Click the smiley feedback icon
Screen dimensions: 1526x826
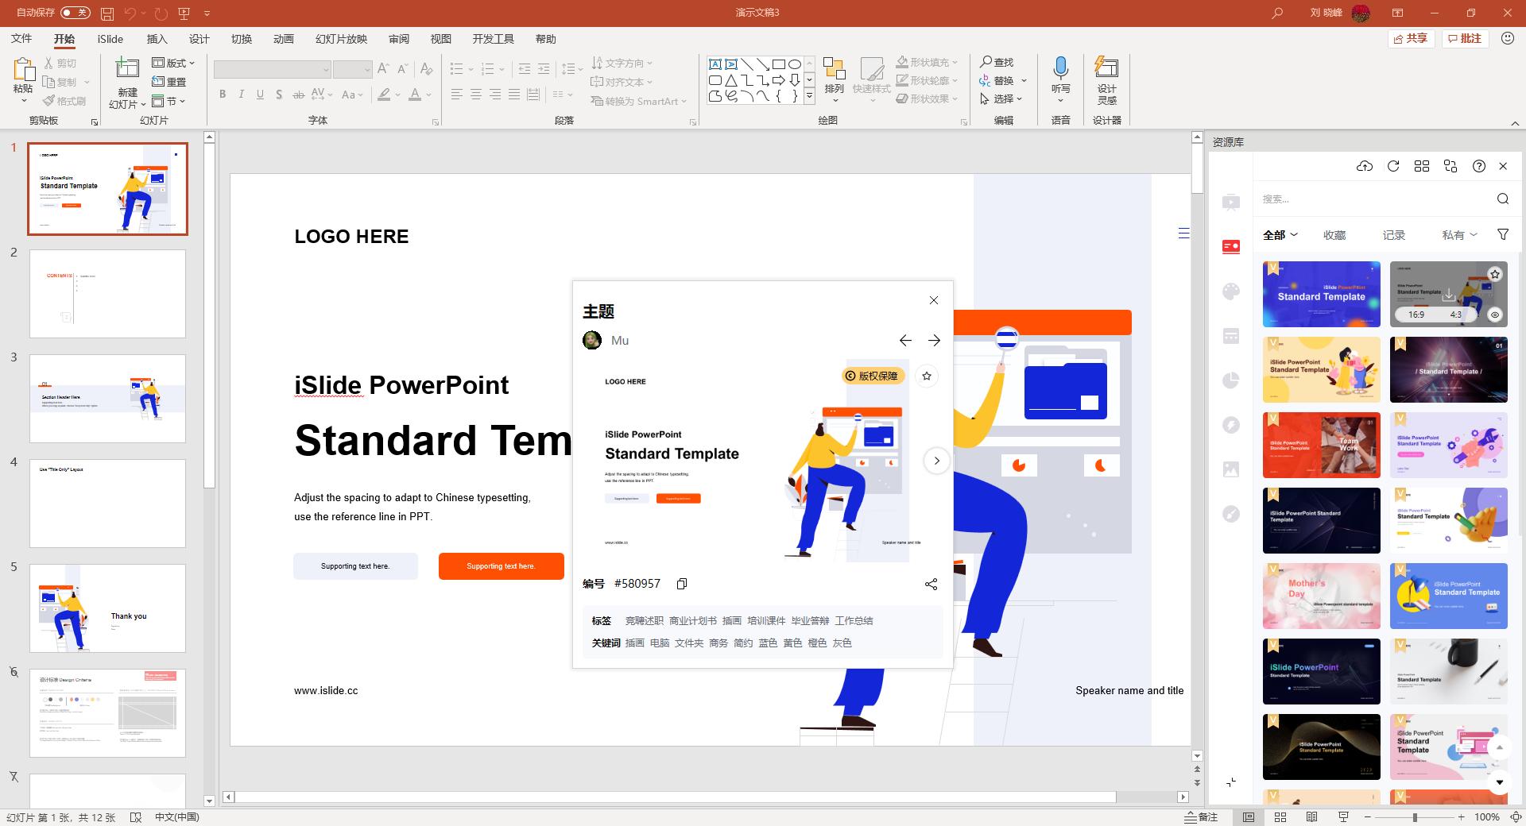coord(1508,38)
